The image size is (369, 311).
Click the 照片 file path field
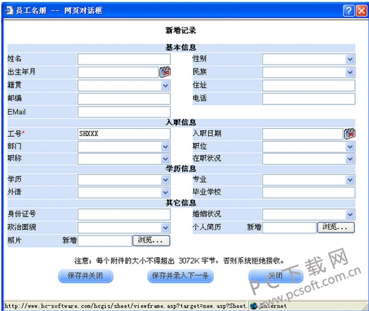tap(105, 240)
